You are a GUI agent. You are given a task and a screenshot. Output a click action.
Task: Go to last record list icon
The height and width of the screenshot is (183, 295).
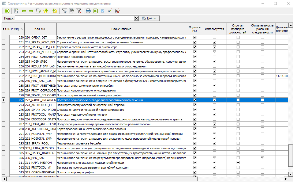pyautogui.click(x=38, y=11)
